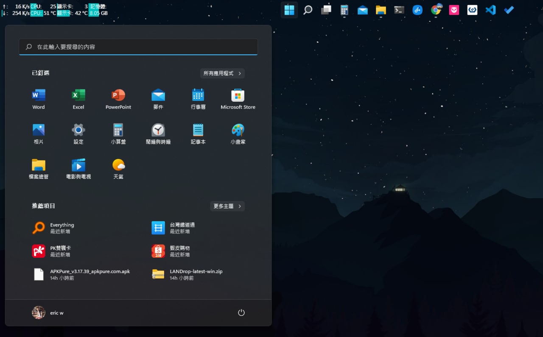Open Word from pinned apps
The width and height of the screenshot is (543, 337).
pos(39,99)
